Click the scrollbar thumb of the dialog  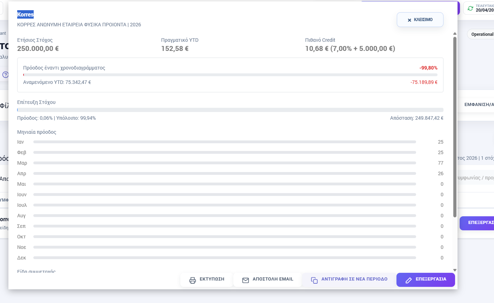[x=455, y=126]
